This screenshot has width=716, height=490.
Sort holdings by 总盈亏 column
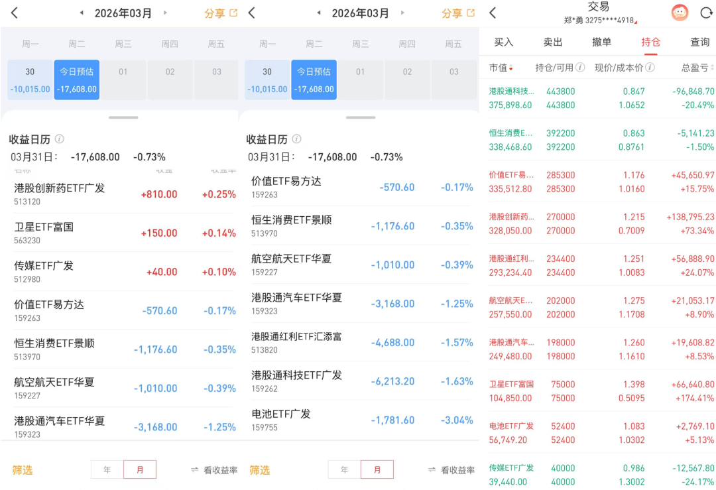[697, 68]
